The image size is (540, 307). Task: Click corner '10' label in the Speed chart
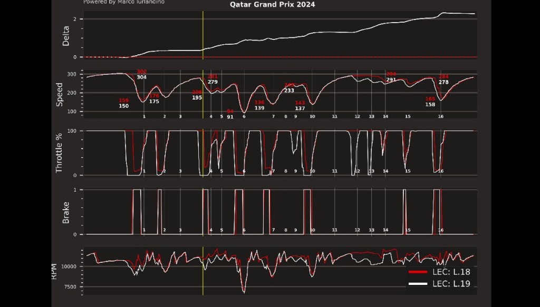[x=312, y=116]
